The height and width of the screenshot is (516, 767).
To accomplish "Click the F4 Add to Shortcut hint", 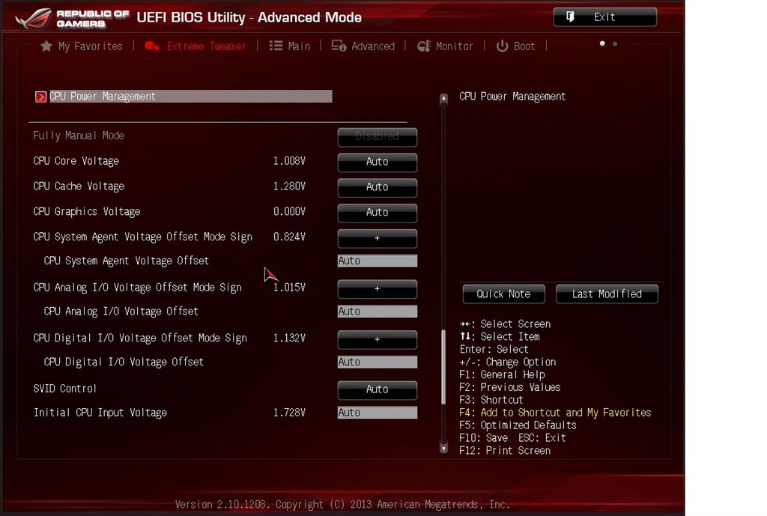I will (x=555, y=413).
